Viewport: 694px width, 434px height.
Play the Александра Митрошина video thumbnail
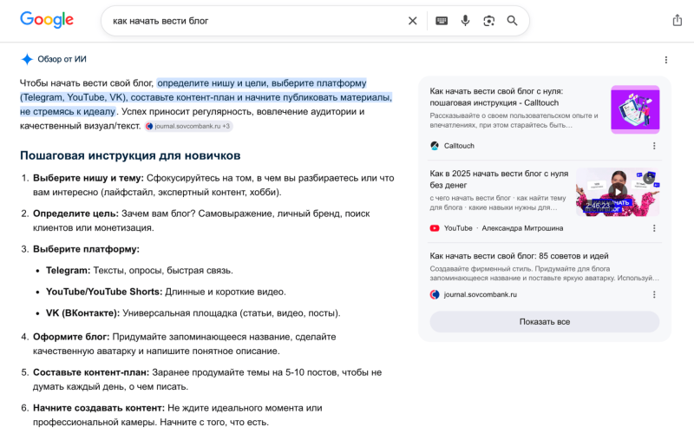coord(618,192)
